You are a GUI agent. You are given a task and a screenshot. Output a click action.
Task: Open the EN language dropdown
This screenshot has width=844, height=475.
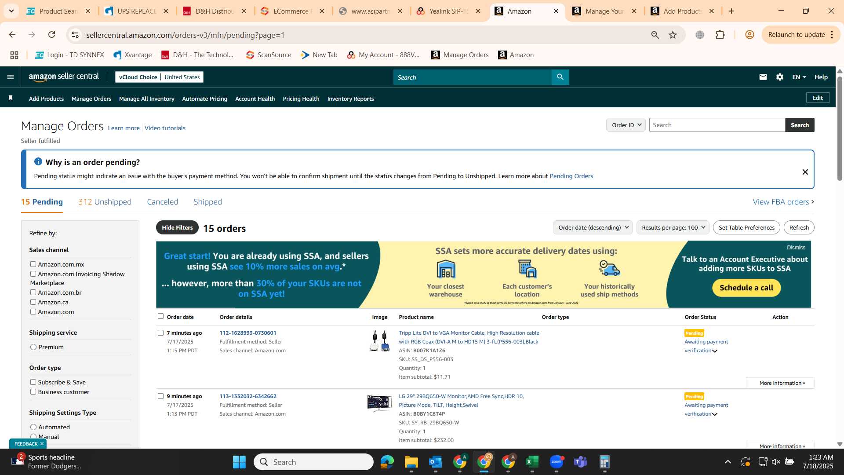coord(799,77)
